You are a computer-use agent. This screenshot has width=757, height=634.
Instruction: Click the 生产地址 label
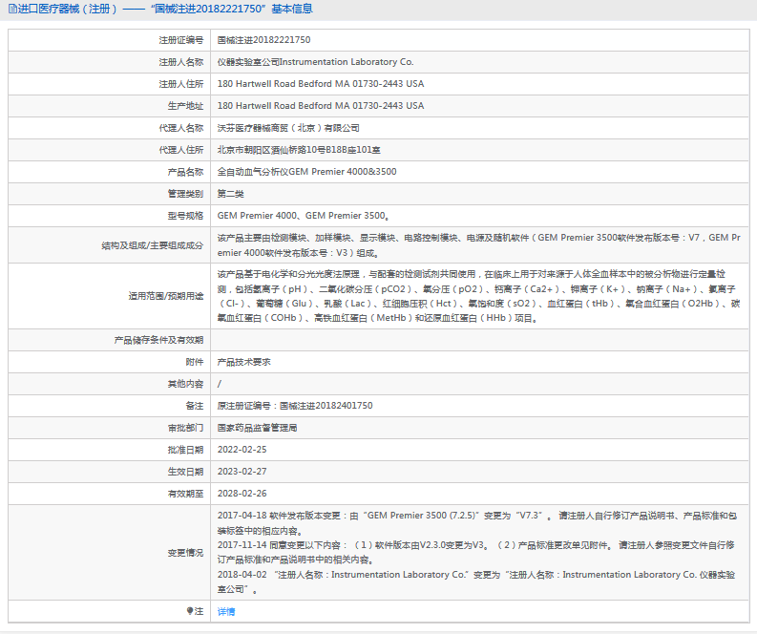point(185,106)
